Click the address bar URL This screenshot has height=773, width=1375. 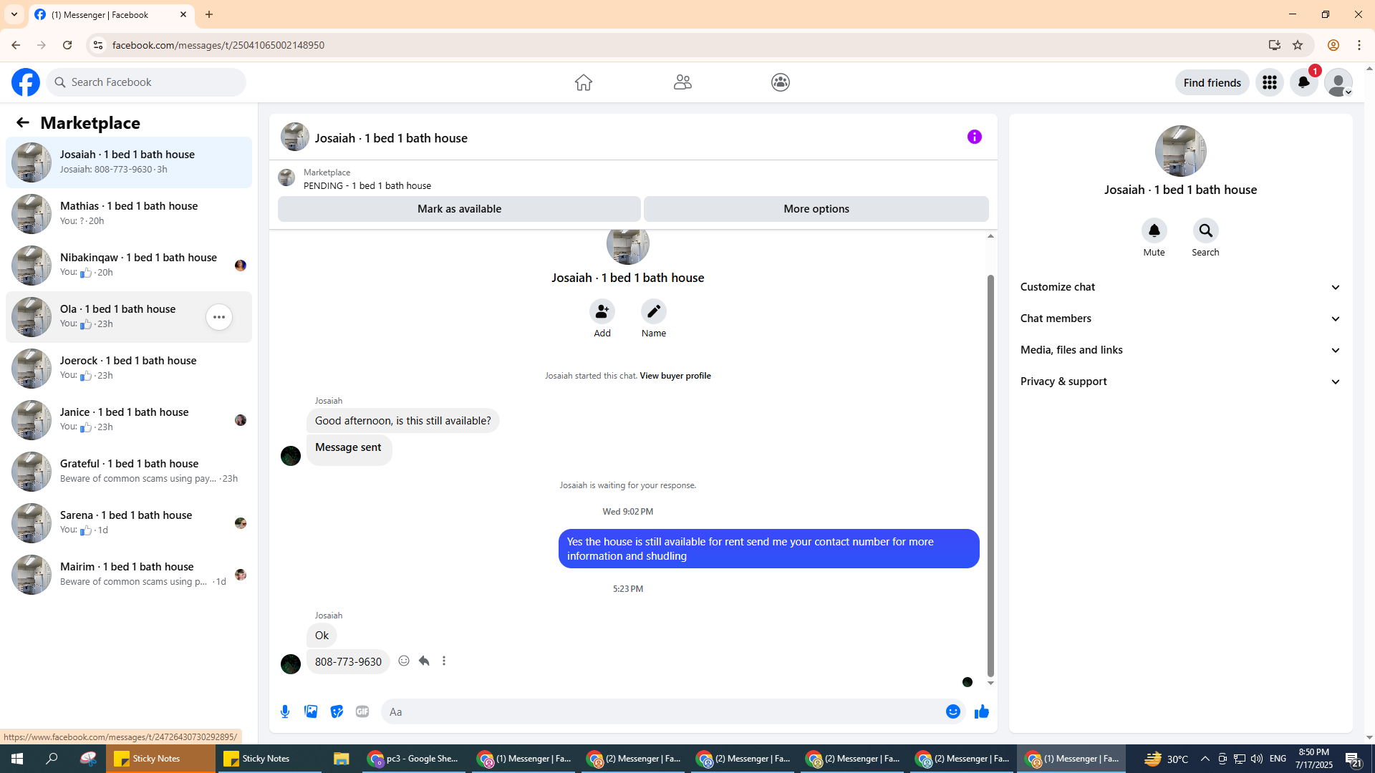218,45
